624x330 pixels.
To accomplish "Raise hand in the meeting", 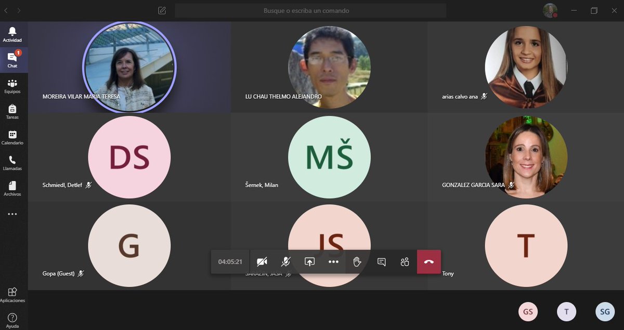I will coord(357,262).
